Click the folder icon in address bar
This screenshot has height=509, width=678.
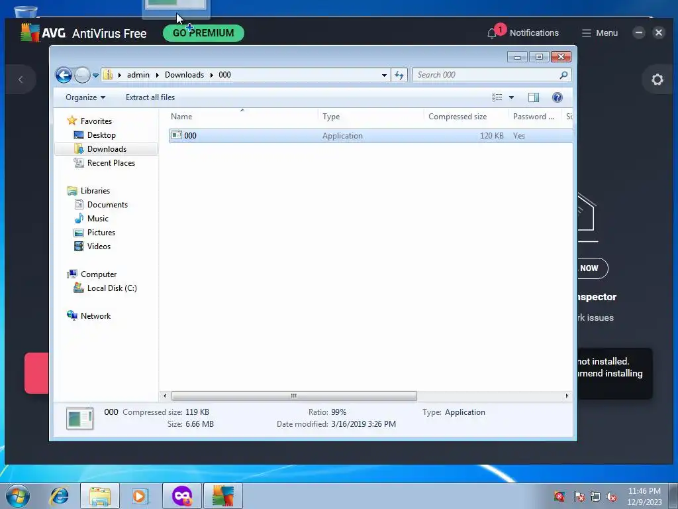(x=108, y=75)
